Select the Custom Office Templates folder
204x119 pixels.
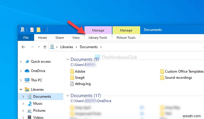click(182, 71)
